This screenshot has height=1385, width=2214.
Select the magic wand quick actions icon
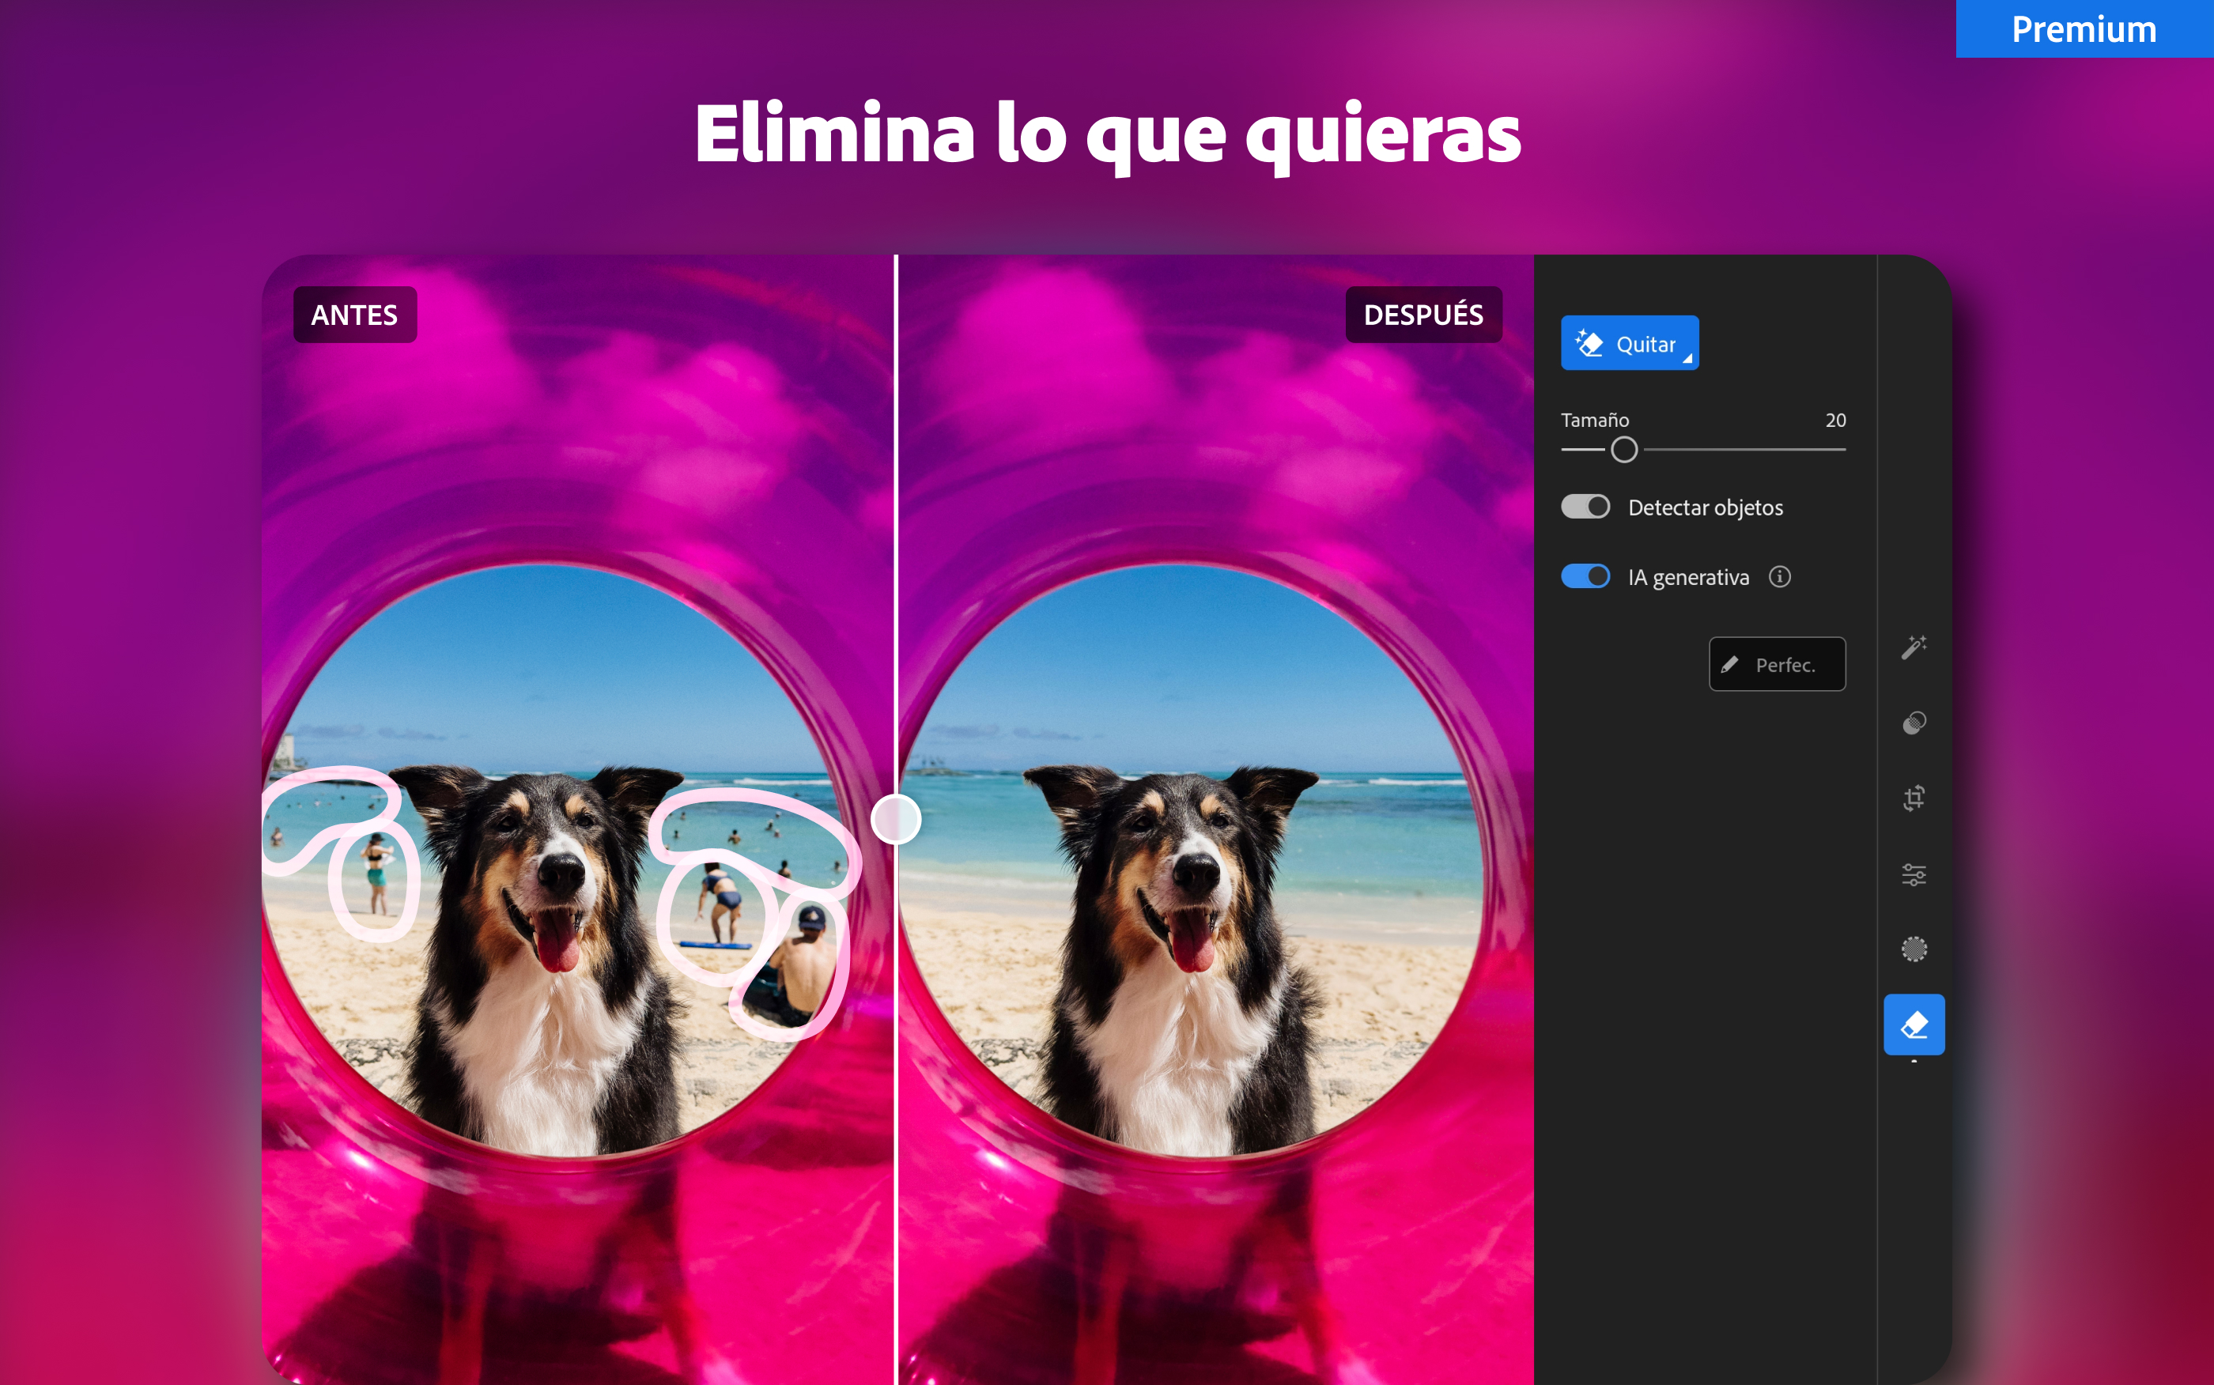(x=1914, y=647)
